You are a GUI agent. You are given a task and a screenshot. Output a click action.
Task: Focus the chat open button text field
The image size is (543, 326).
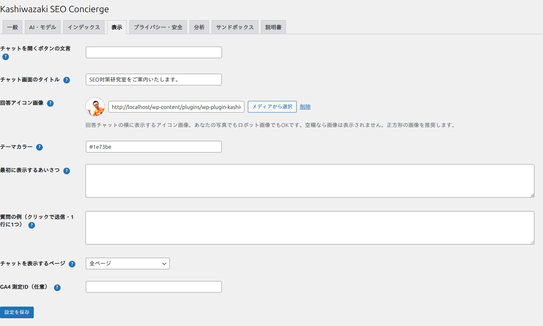click(154, 52)
